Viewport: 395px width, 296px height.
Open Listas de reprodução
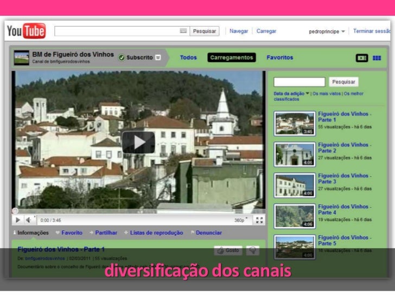[154, 233]
